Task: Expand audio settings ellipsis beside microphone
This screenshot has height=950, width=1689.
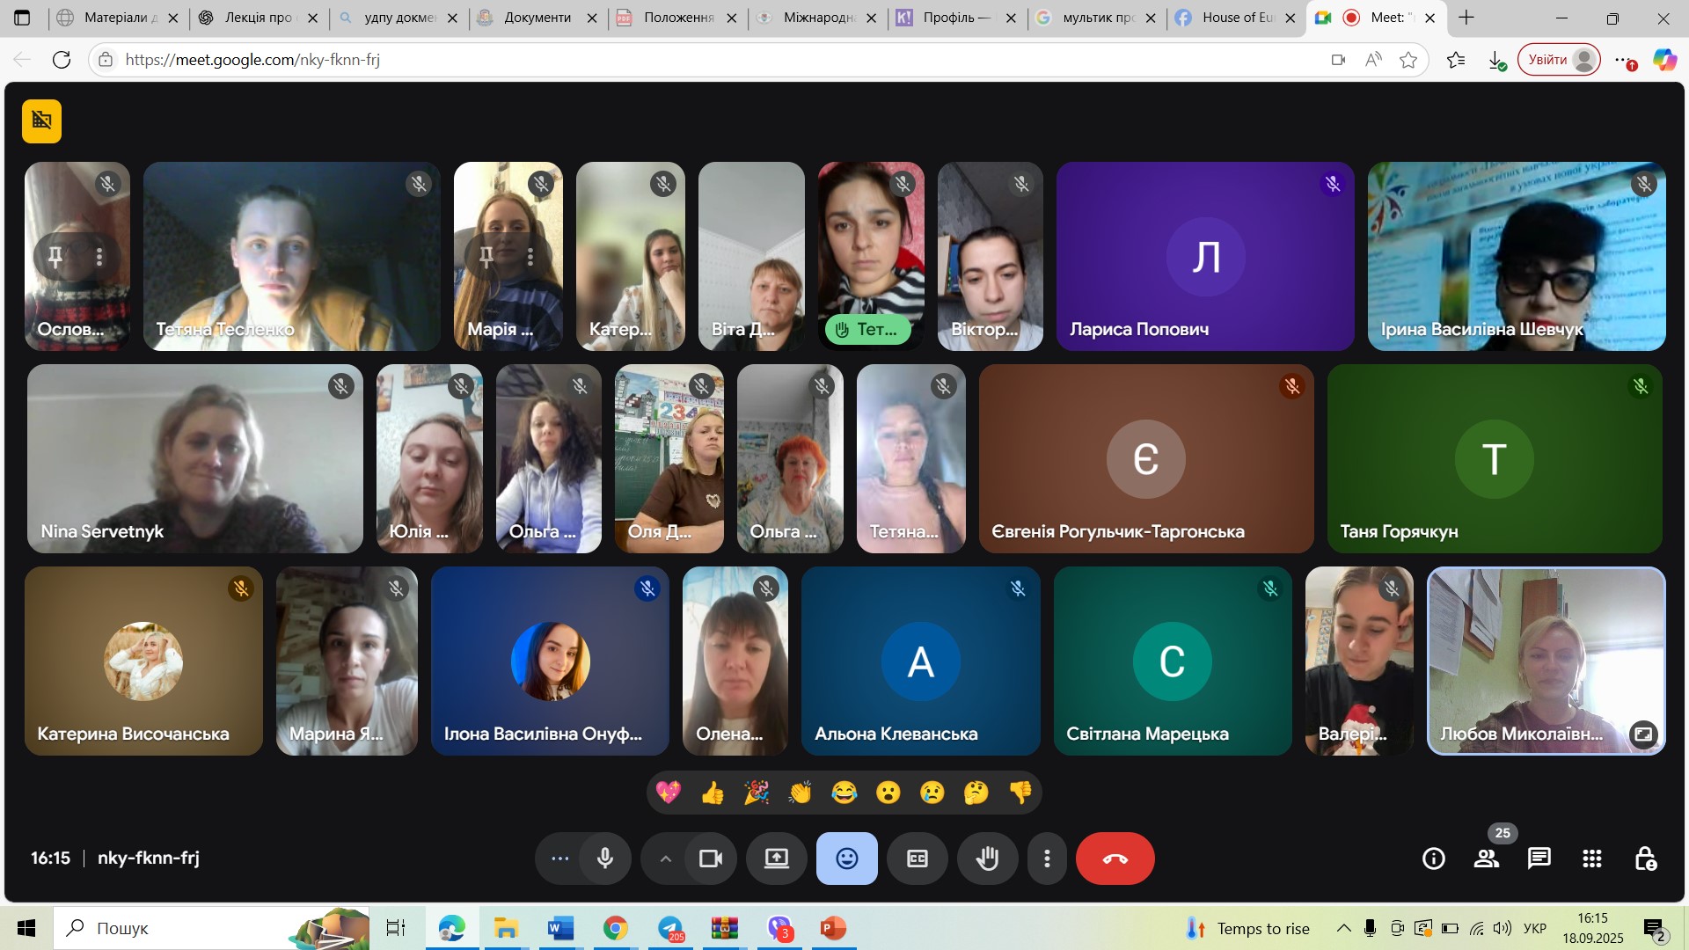Action: point(559,859)
